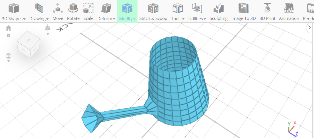
Task: Click the perspective camera cube icon
Action: pos(48,28)
